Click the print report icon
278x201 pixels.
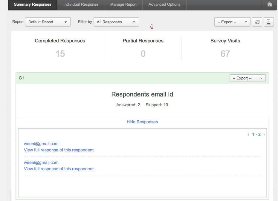click(x=268, y=22)
